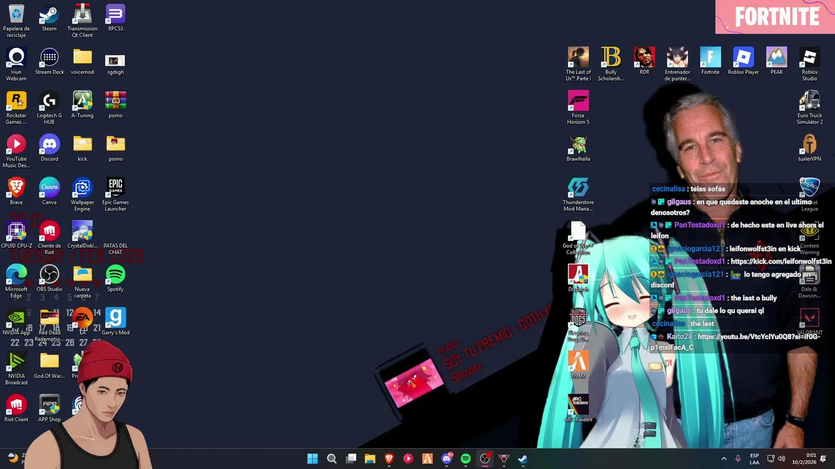Image resolution: width=835 pixels, height=469 pixels.
Task: Select the Entrenador de puntería desktop icon
Action: (x=677, y=64)
